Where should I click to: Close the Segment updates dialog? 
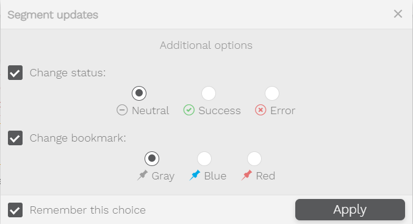(x=398, y=13)
